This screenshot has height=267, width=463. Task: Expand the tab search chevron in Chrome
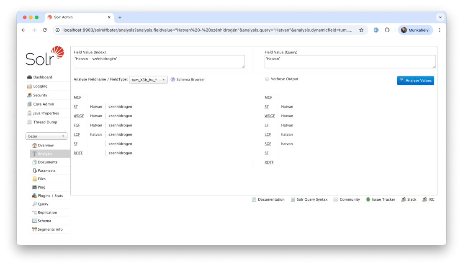tap(440, 17)
